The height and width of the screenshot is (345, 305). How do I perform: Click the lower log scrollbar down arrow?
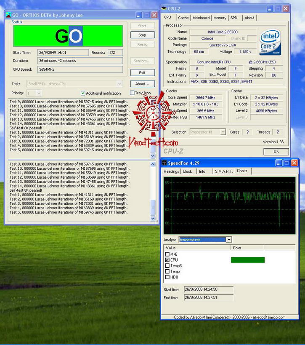point(153,218)
